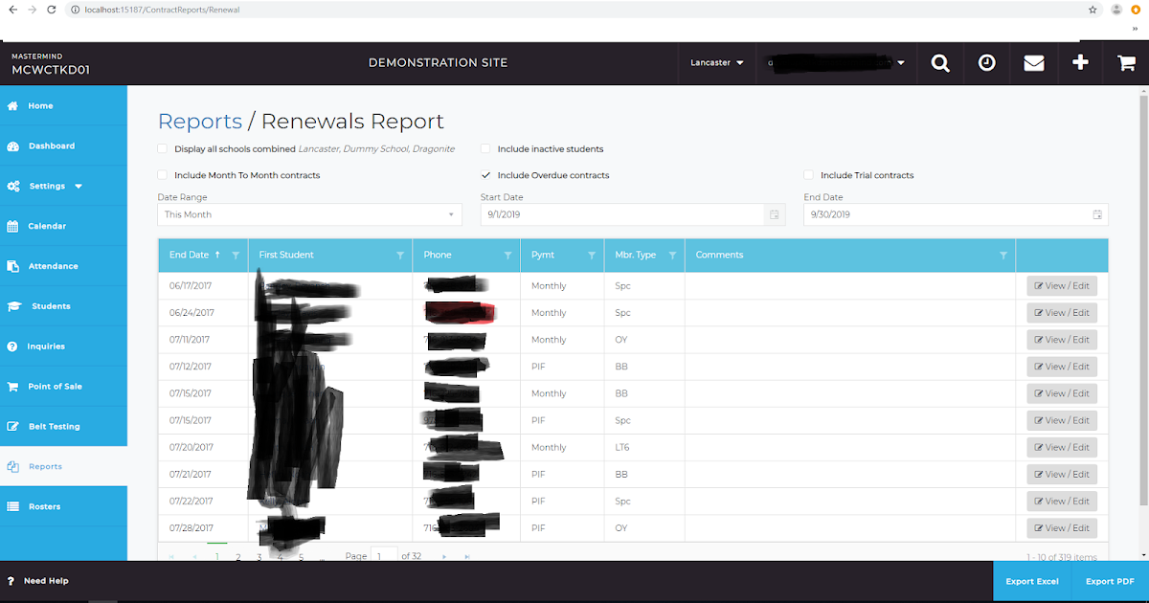Open the Start Date calendar picker icon
The width and height of the screenshot is (1149, 603).
pyautogui.click(x=774, y=214)
